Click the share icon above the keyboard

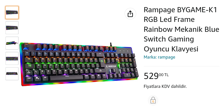pos(130,14)
